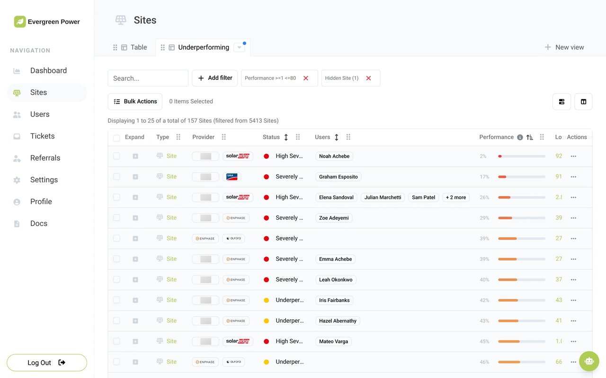
Task: Click the Underperforming tab drag handle
Action: tap(162, 47)
